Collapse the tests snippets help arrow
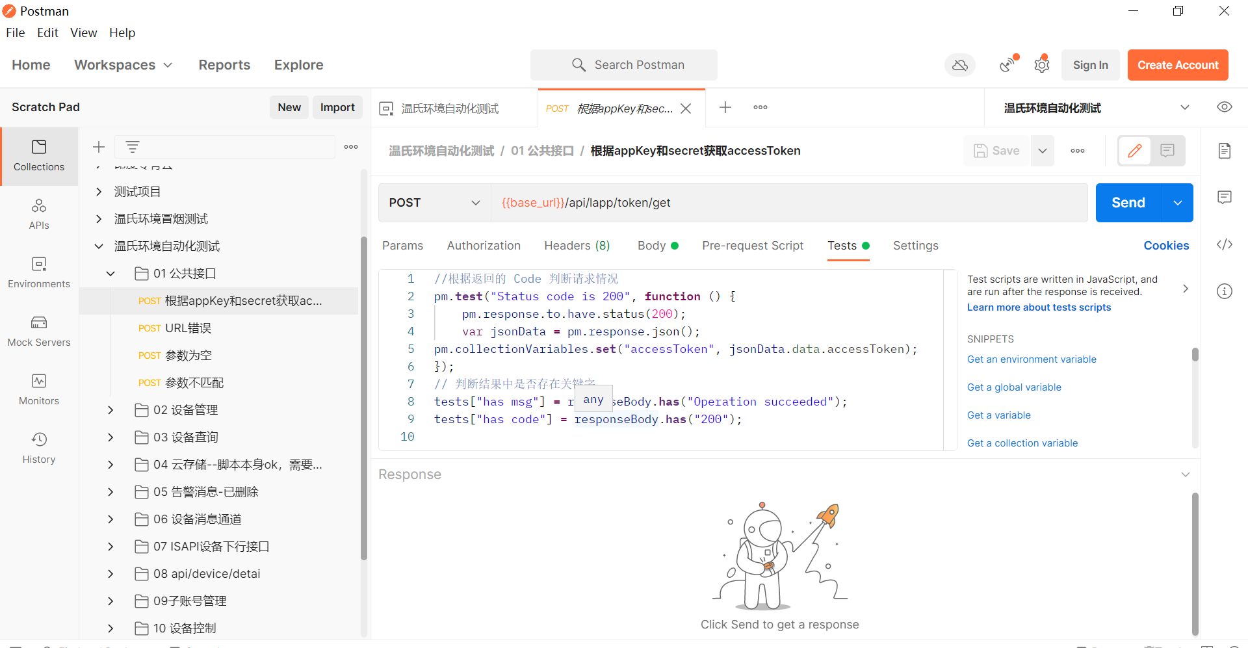The height and width of the screenshot is (648, 1248). click(x=1186, y=289)
